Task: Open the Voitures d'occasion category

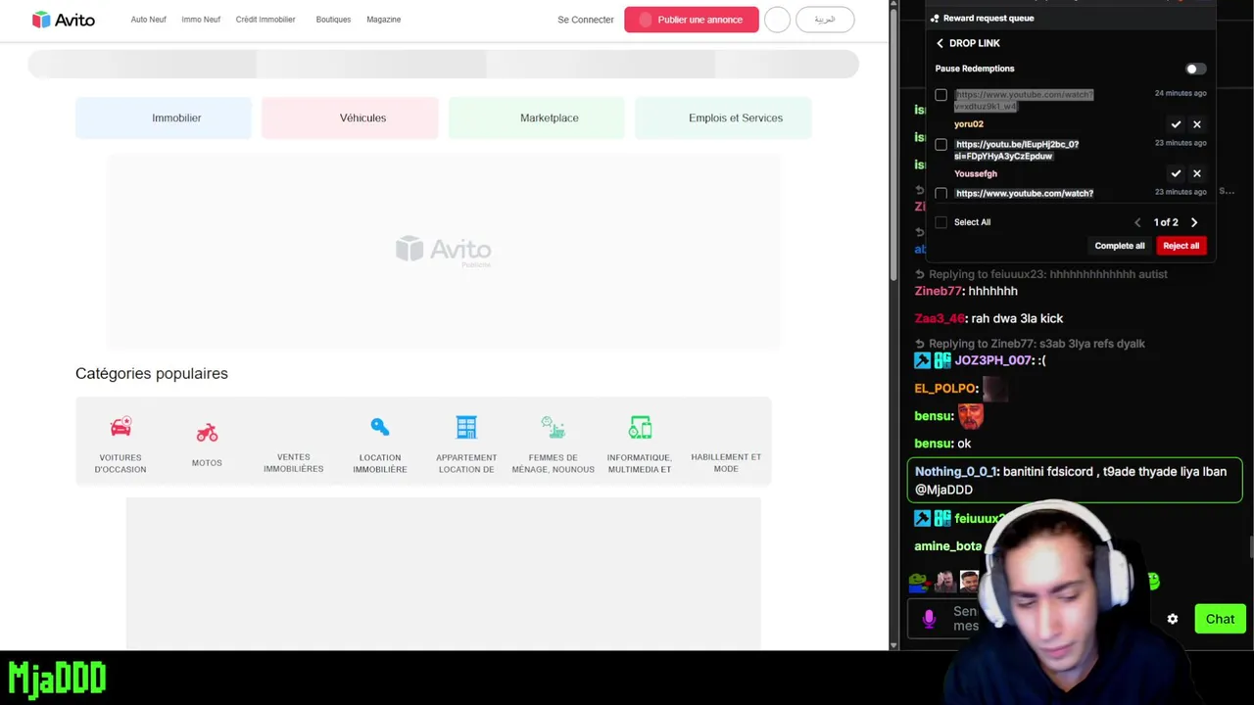Action: click(x=121, y=445)
